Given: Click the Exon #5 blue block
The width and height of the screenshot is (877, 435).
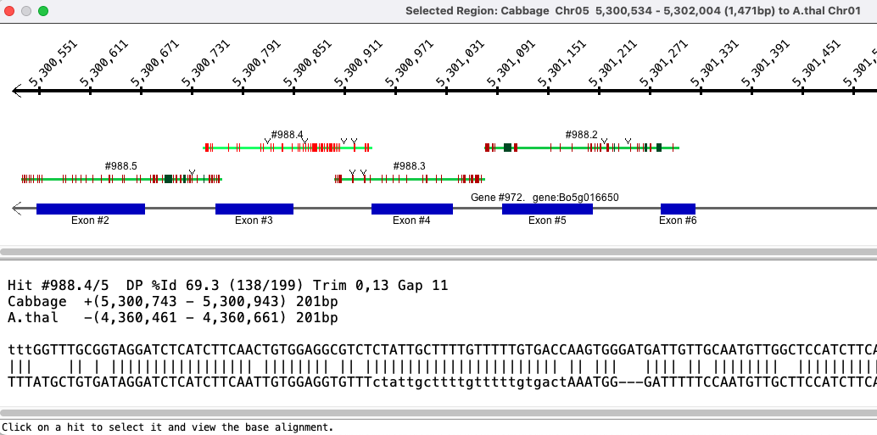Looking at the screenshot, I should click(x=548, y=209).
